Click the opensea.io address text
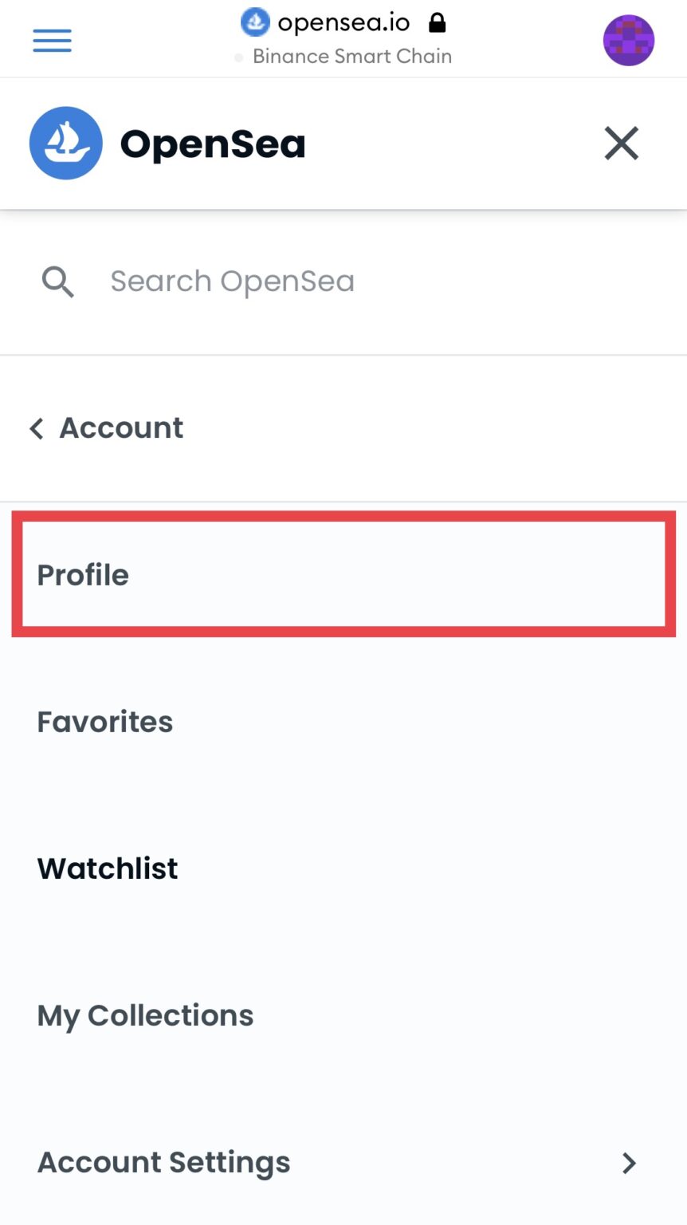This screenshot has height=1225, width=687. pyautogui.click(x=343, y=22)
